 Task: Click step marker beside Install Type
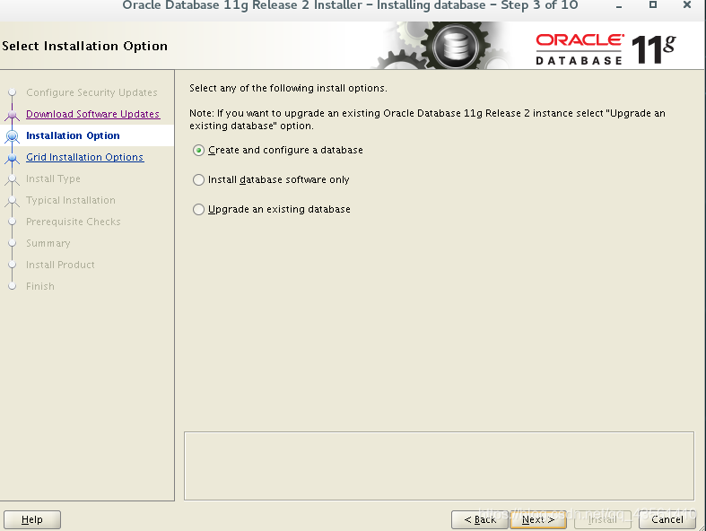pos(13,178)
